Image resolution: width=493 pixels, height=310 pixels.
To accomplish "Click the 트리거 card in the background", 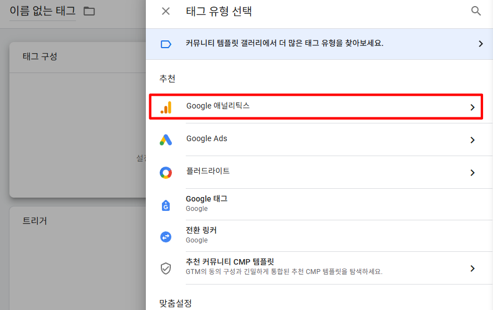I will [78, 258].
